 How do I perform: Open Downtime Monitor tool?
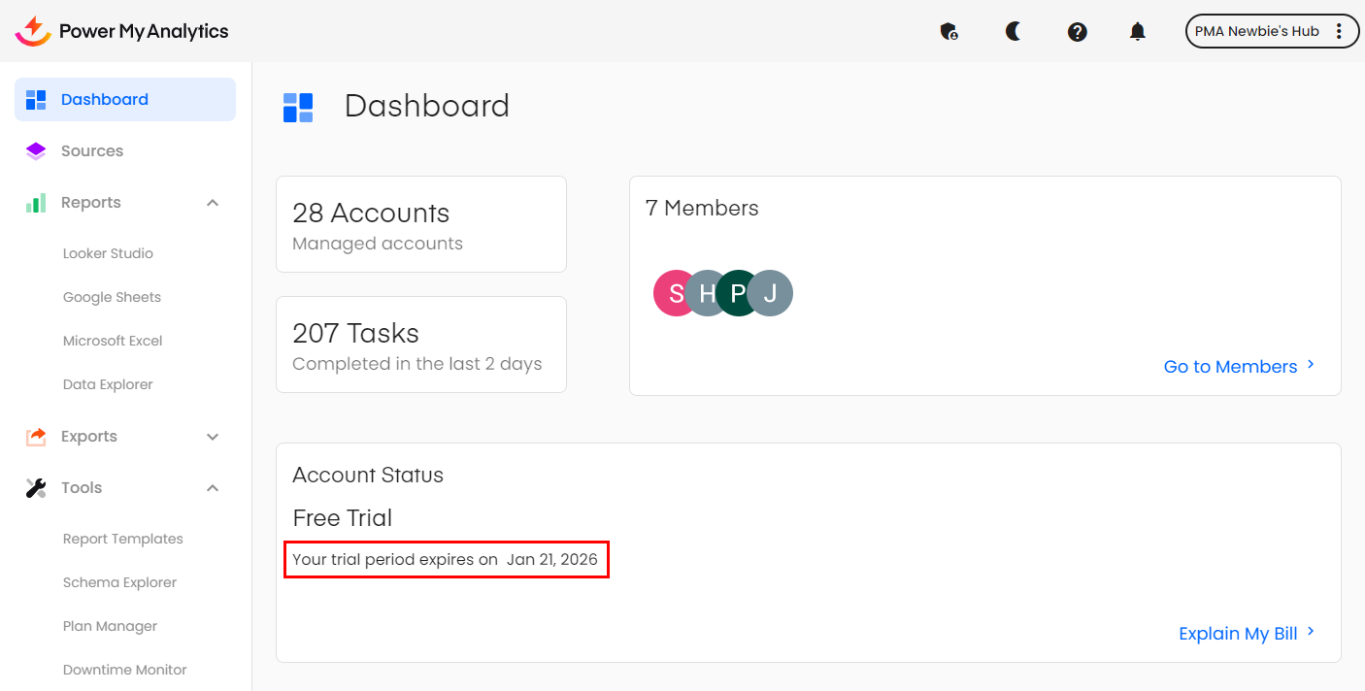click(x=124, y=670)
